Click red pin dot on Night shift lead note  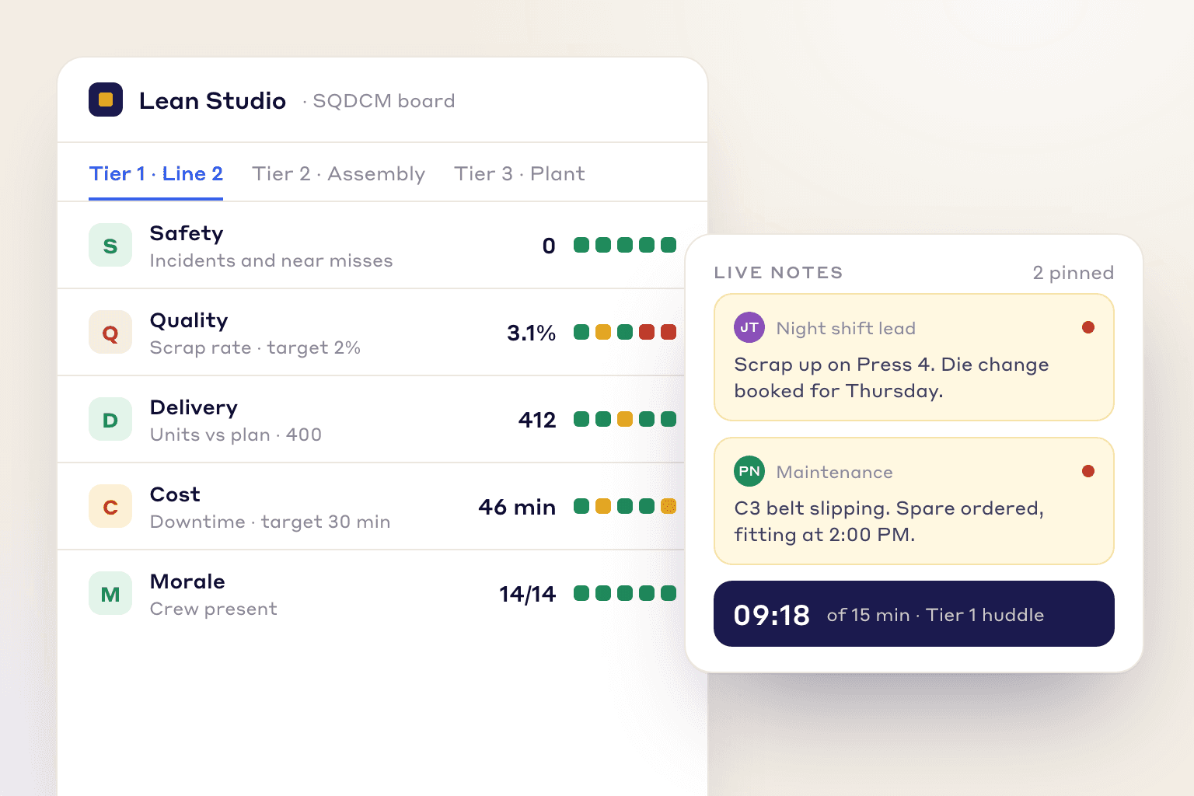[1088, 327]
